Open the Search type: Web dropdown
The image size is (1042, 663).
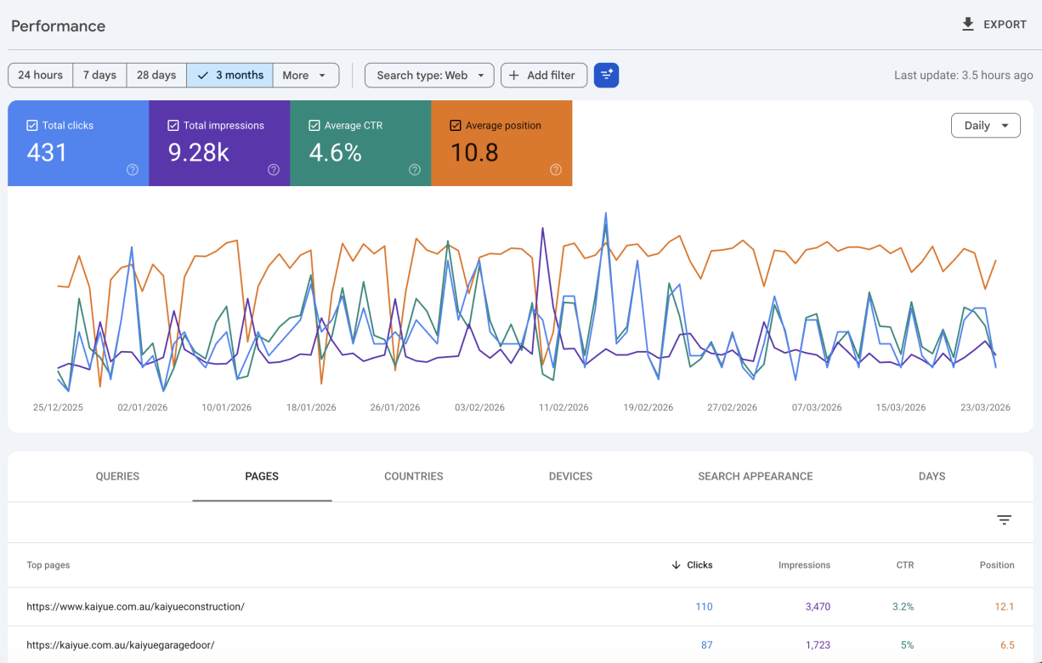[x=429, y=75]
